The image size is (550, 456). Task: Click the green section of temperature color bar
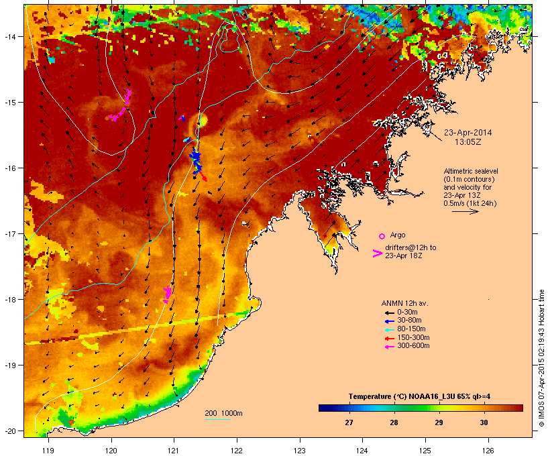point(414,408)
